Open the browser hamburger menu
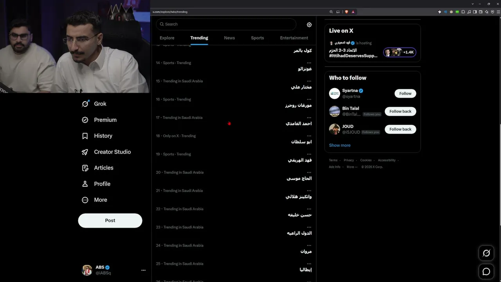The width and height of the screenshot is (501, 282). pyautogui.click(x=498, y=12)
